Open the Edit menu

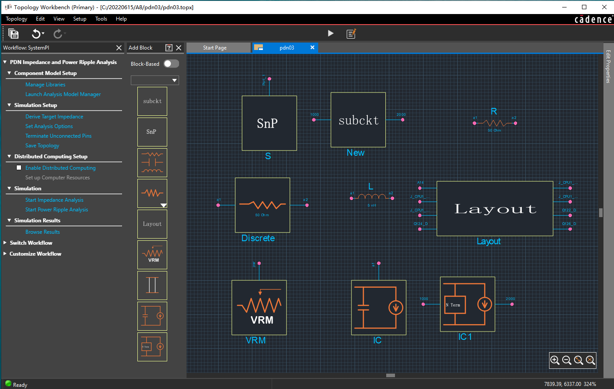[40, 19]
